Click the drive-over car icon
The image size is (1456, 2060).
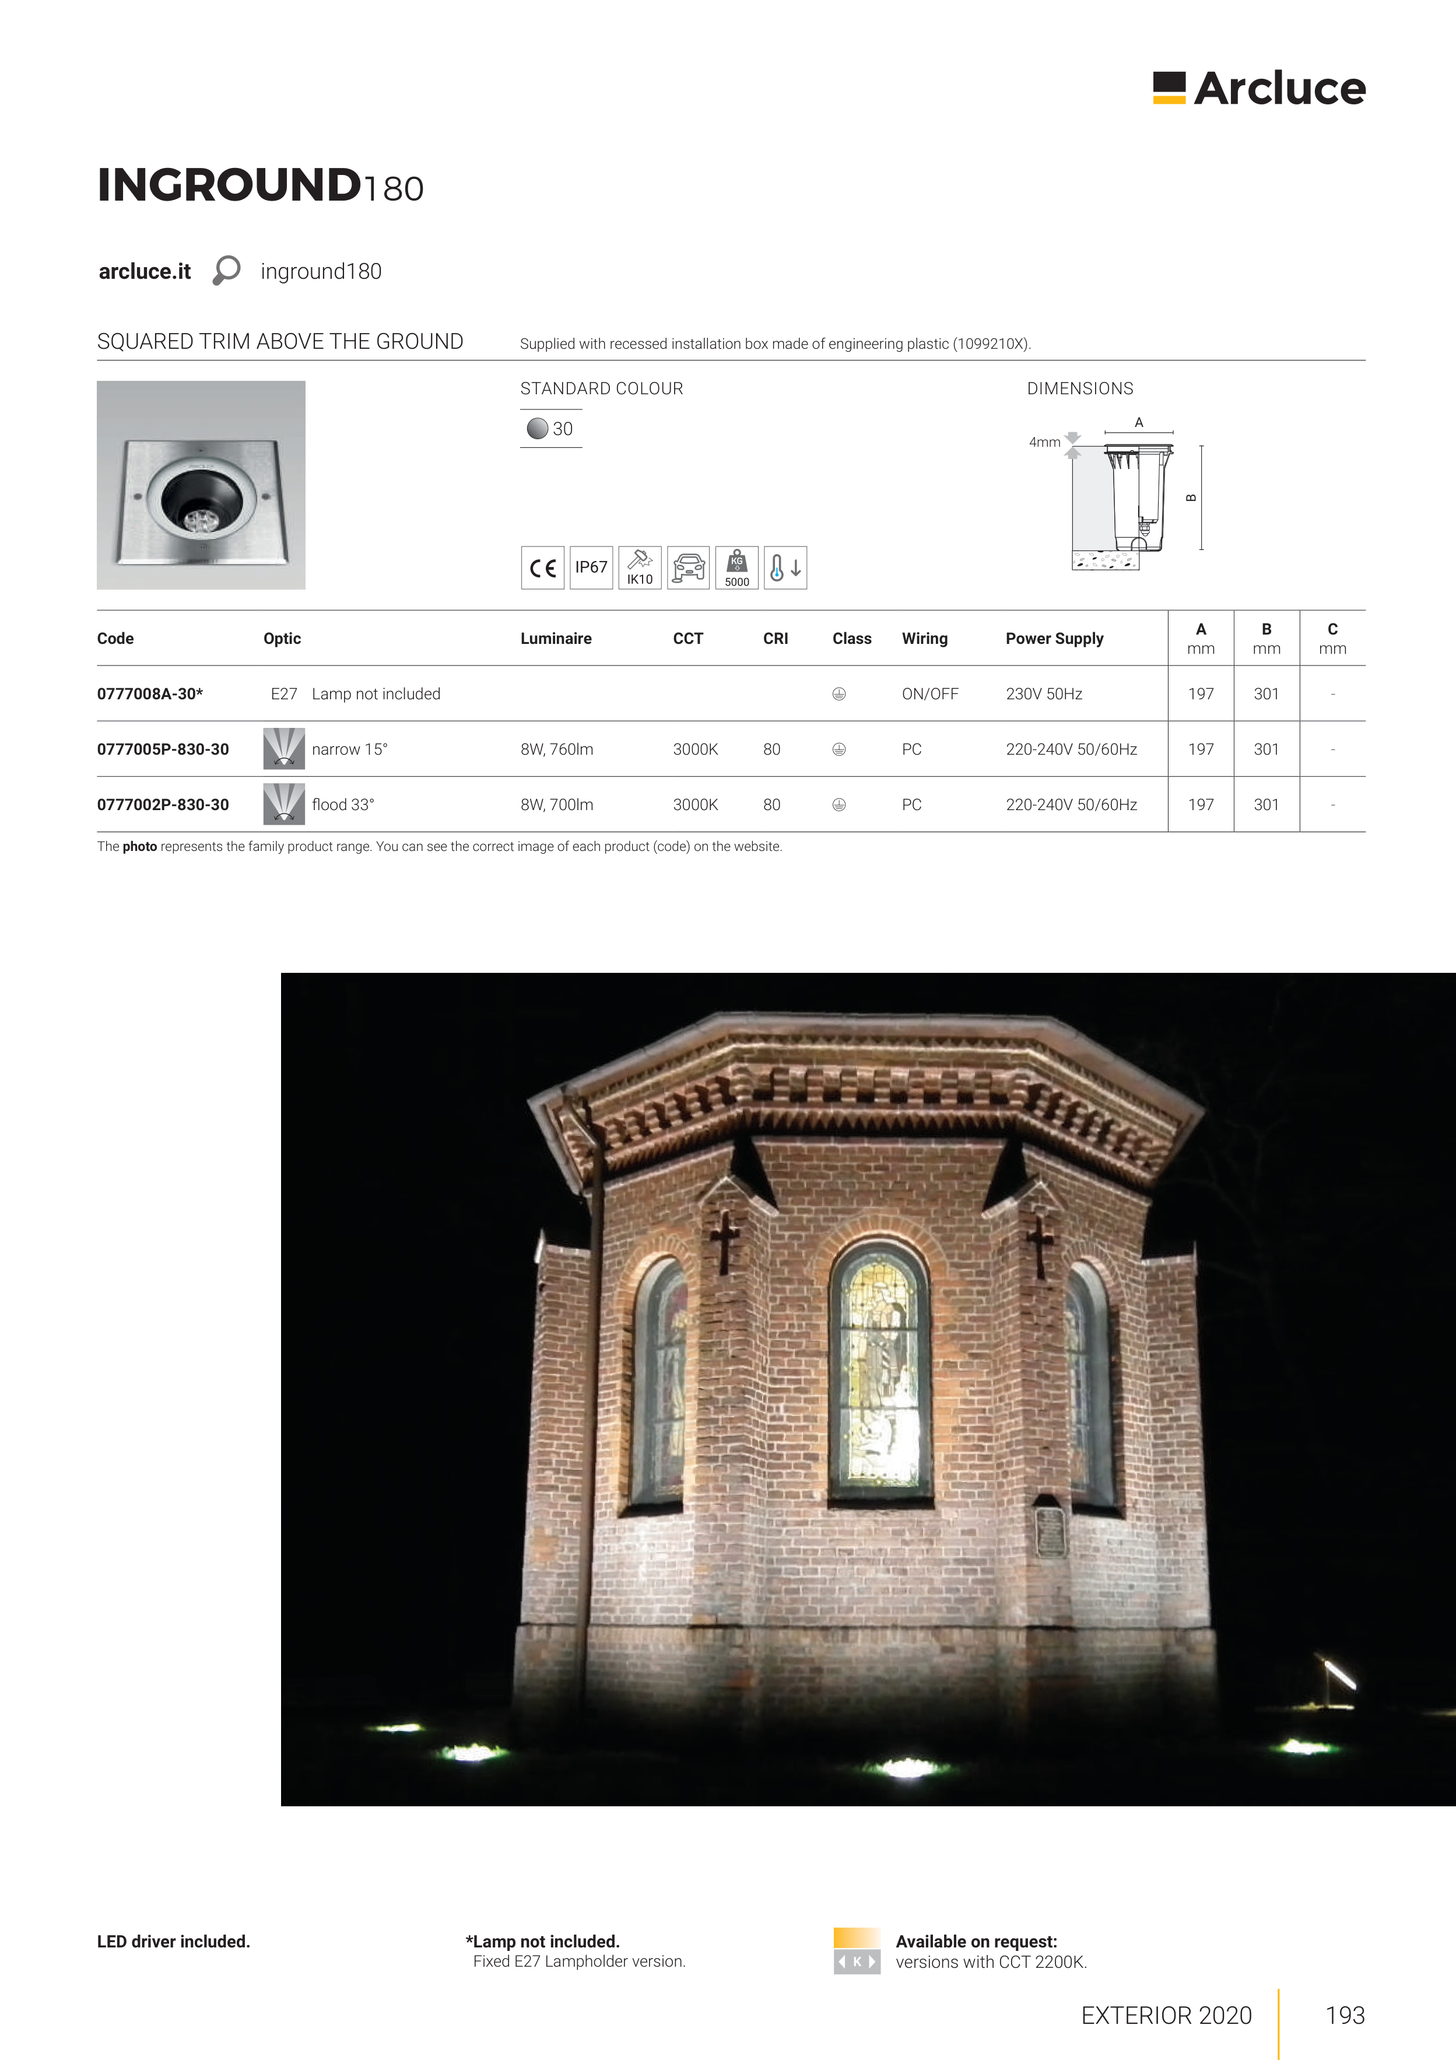pyautogui.click(x=688, y=568)
